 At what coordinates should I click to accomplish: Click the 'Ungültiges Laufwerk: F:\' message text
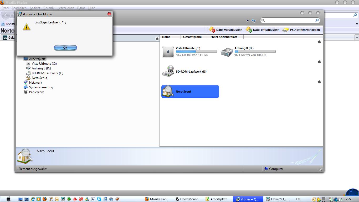(x=50, y=22)
